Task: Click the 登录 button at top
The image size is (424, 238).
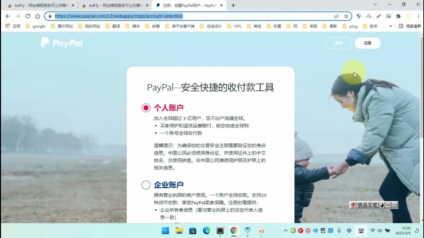Action: click(x=339, y=43)
